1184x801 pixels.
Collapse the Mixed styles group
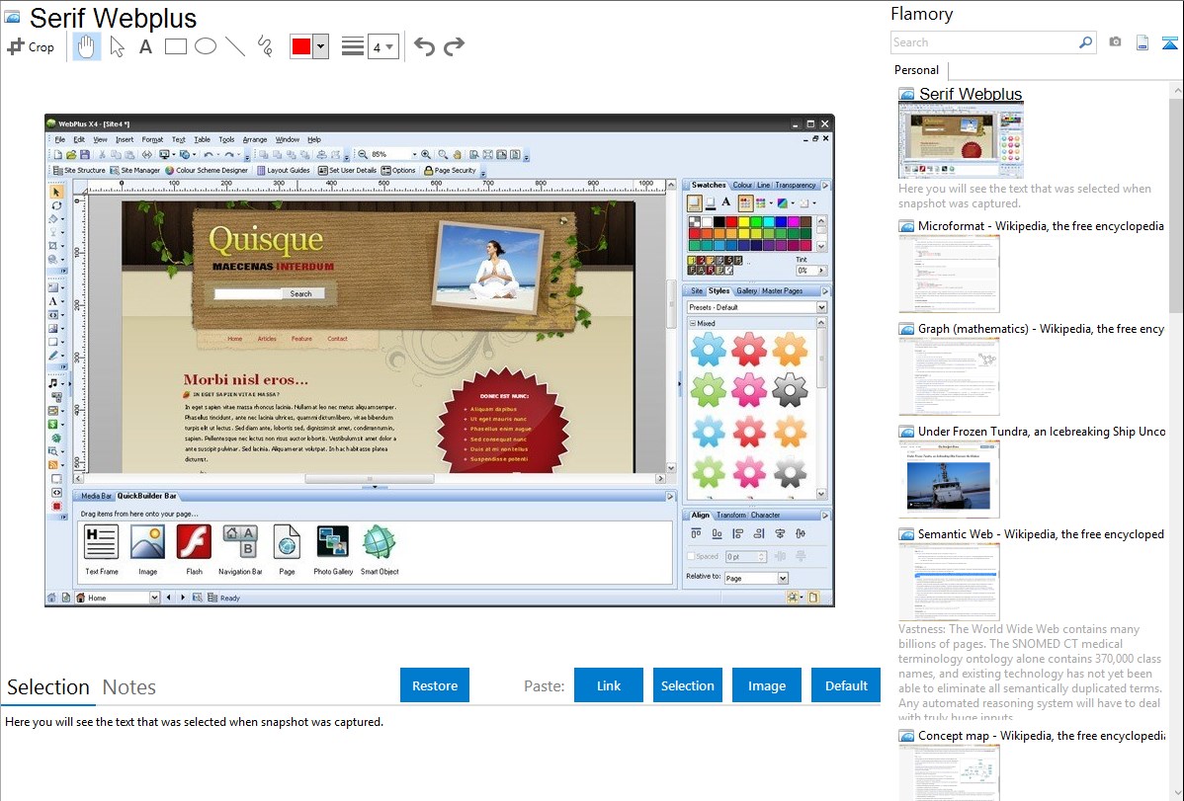693,323
